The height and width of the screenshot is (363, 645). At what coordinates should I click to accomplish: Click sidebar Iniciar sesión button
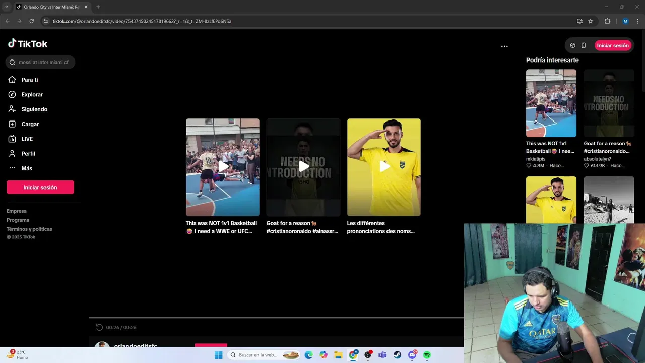40,187
